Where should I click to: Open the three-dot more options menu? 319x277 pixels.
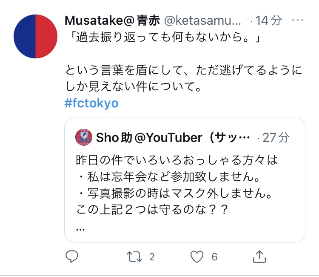pyautogui.click(x=297, y=20)
